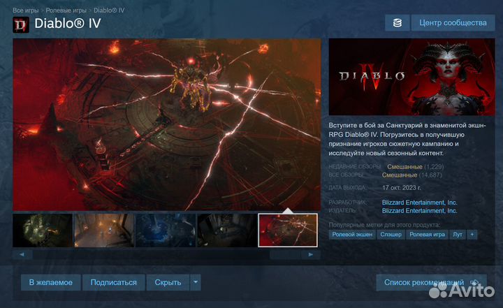Expand the dropdown arrow beside Скрыть
Viewport: 503px width, 308px height.
pyautogui.click(x=196, y=282)
